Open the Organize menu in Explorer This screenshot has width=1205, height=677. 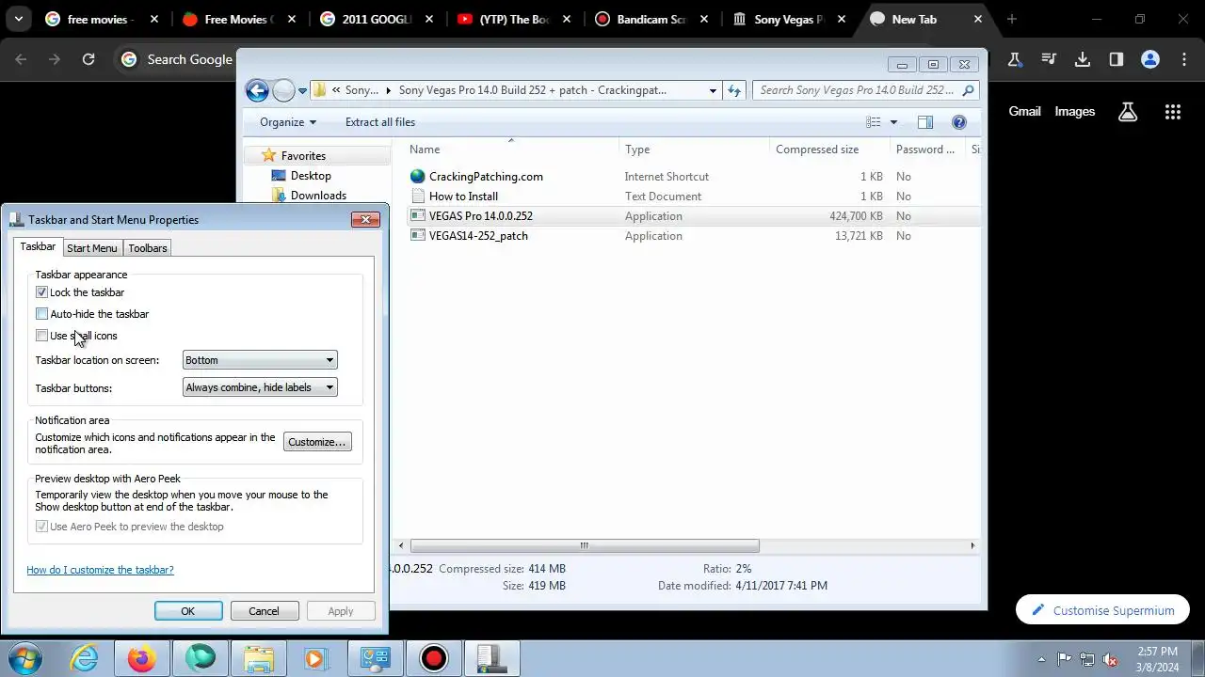(288, 122)
